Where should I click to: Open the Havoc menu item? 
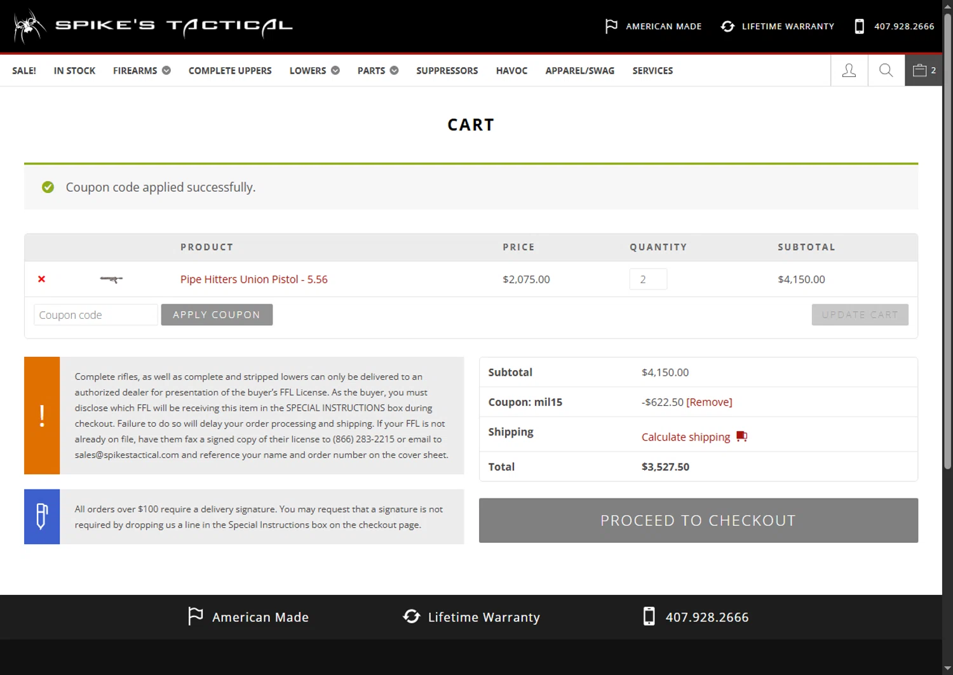coord(511,70)
